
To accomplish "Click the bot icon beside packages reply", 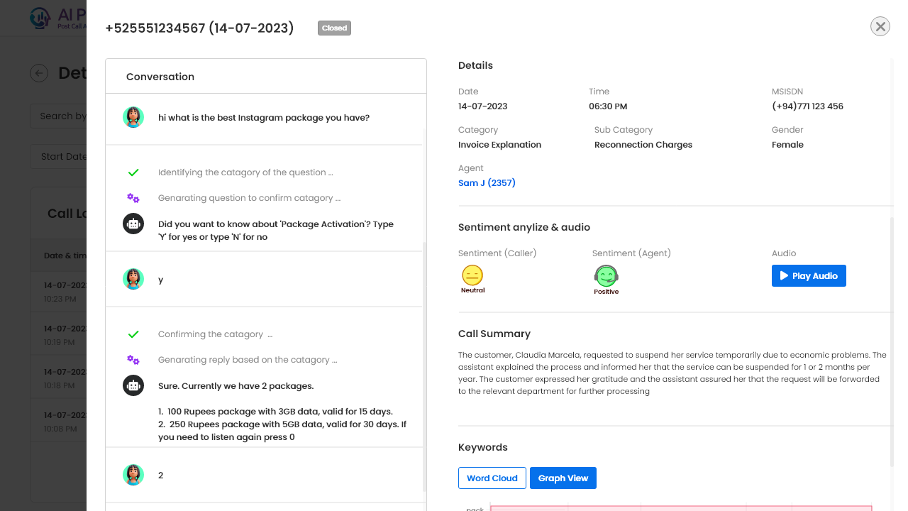I will (133, 385).
